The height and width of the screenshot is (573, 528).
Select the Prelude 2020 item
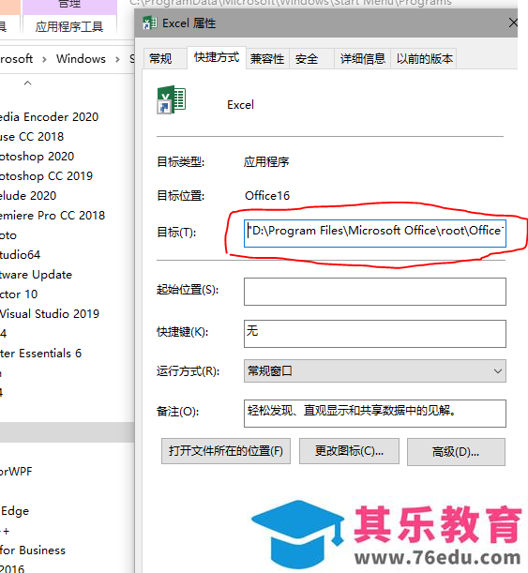coord(28,195)
